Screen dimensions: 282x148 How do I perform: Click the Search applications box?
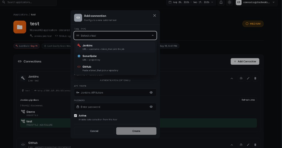coord(28,2)
